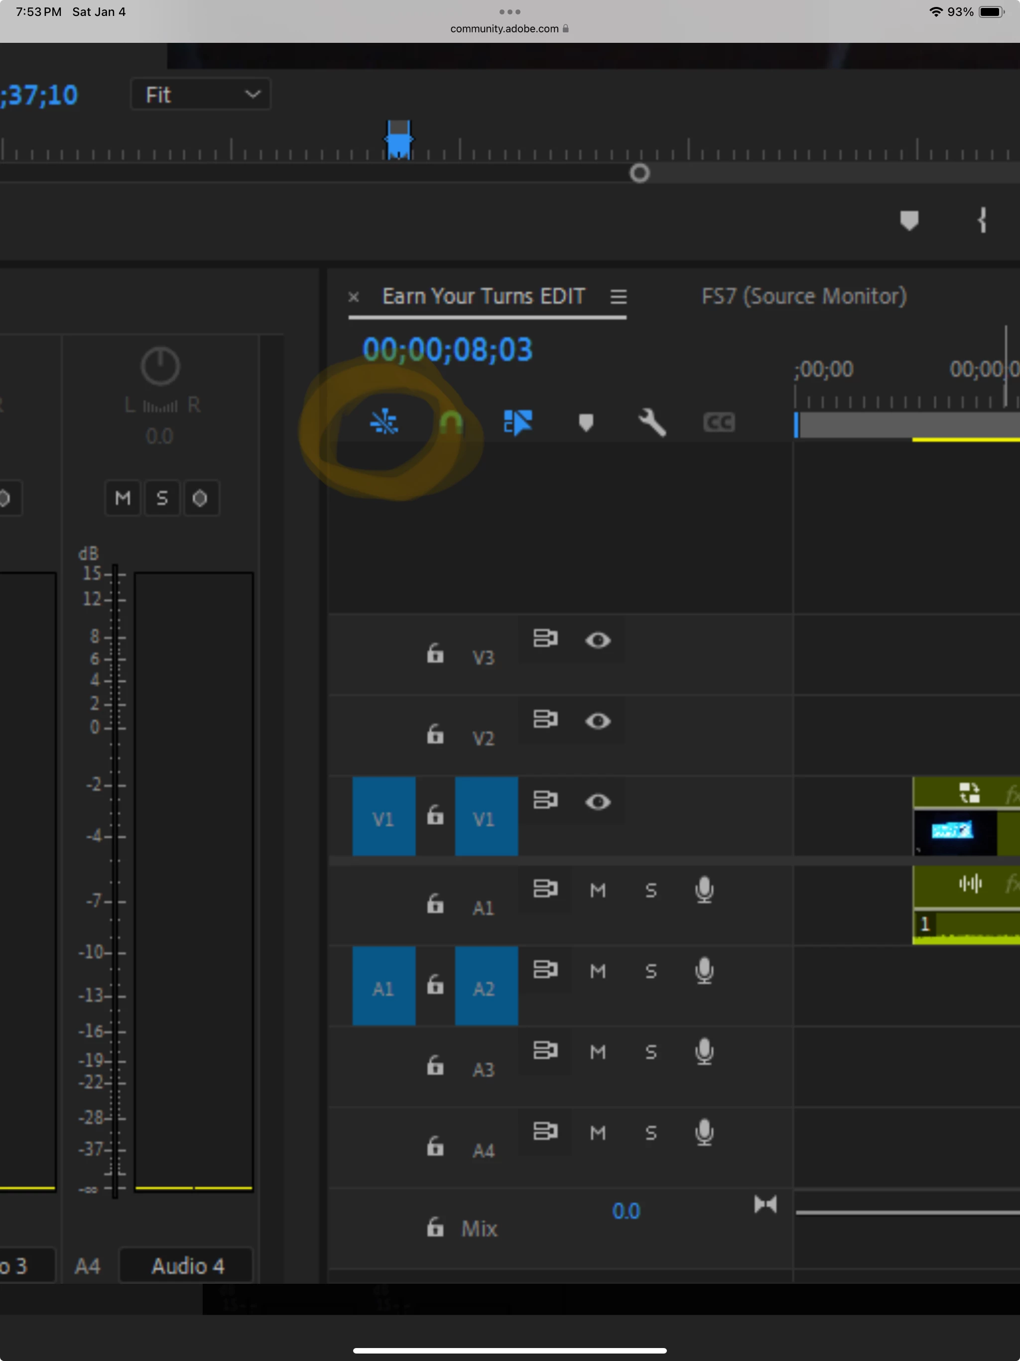Select Earn Your Turns EDIT sequence tab
Viewport: 1020px width, 1361px height.
(x=484, y=296)
